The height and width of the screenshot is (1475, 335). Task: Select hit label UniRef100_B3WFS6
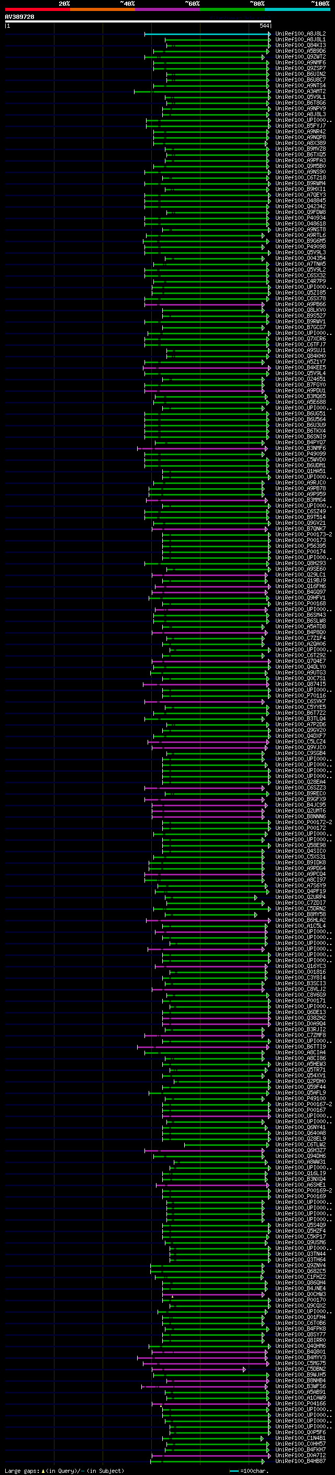point(300,1386)
